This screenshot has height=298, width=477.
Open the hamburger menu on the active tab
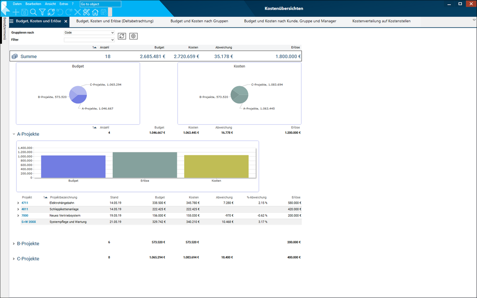(11, 21)
